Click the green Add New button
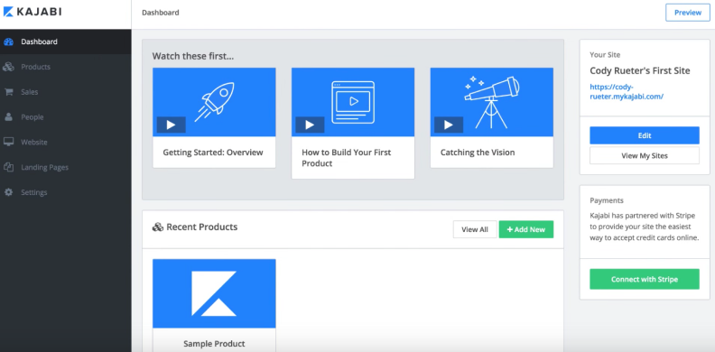The height and width of the screenshot is (352, 715). (526, 229)
